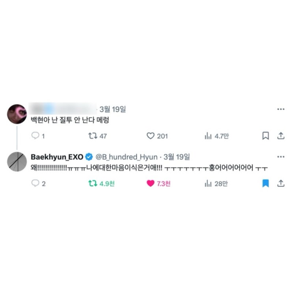Open Baekhyun_EXO's profile picture
This screenshot has height=293, width=293.
17,162
